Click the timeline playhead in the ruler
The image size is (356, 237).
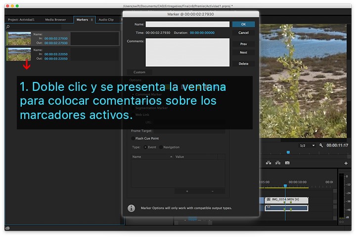[285, 186]
